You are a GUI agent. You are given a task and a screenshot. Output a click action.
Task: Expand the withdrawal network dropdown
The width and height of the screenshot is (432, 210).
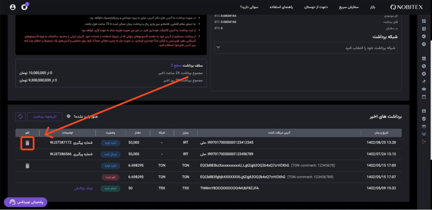pyautogui.click(x=306, y=48)
